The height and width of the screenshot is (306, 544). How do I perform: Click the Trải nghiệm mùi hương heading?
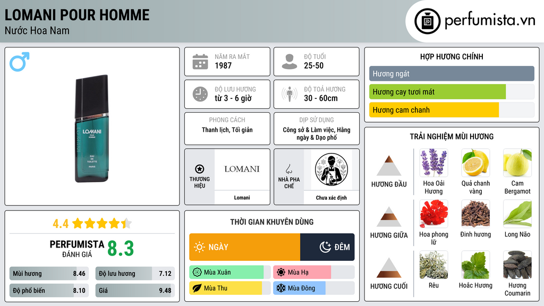pyautogui.click(x=452, y=137)
